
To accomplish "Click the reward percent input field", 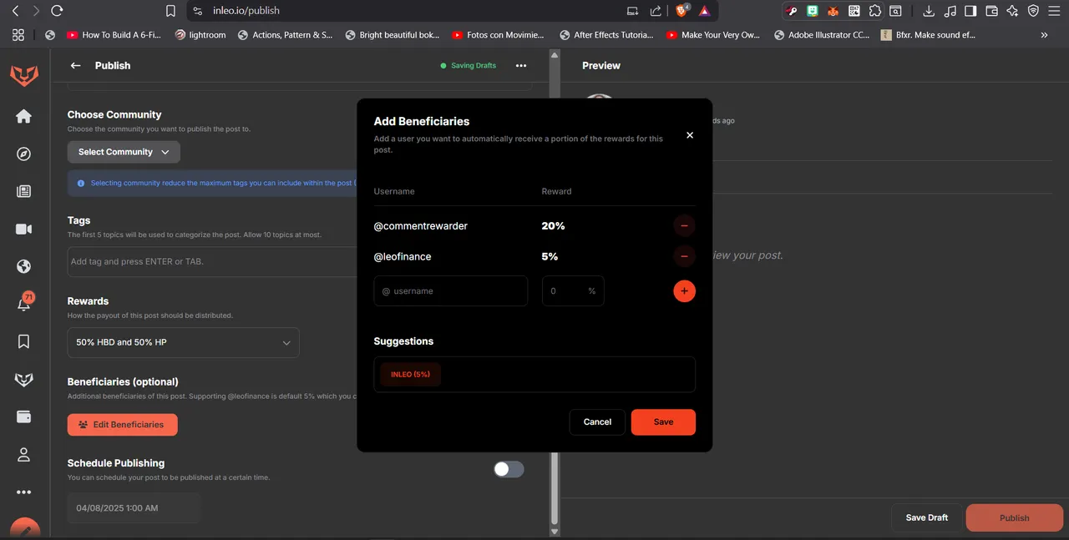I will pos(573,290).
